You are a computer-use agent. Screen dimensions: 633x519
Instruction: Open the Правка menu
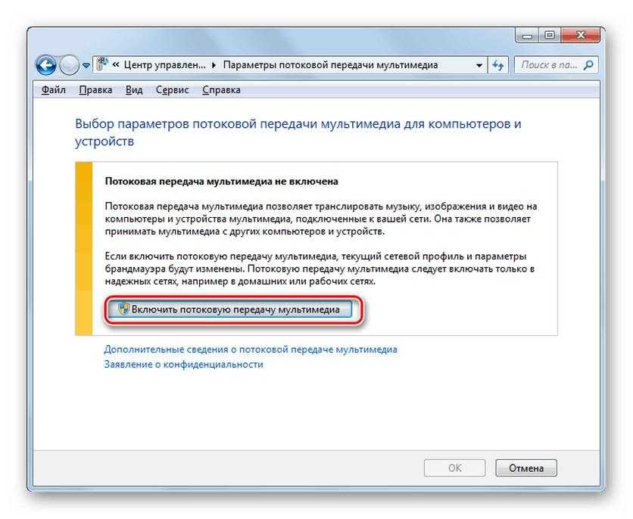point(95,90)
